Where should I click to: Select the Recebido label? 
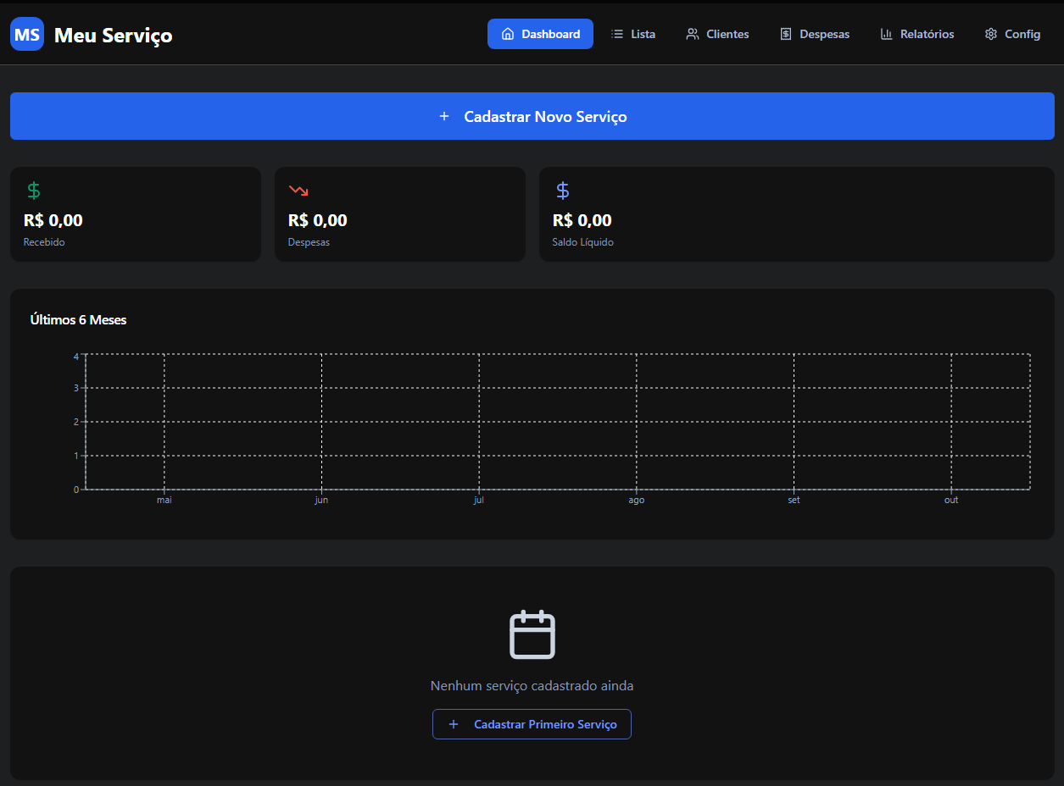tap(44, 242)
